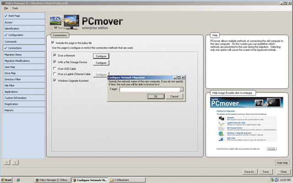
Task: Toggle Include this page in the policy file
Action: [x=53, y=43]
